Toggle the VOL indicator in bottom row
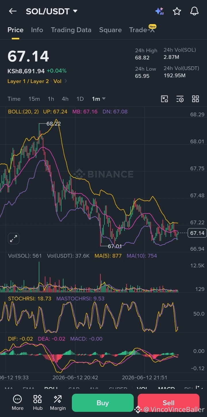Image resolution: width=207 pixels, height=417 pixels. click(142, 389)
